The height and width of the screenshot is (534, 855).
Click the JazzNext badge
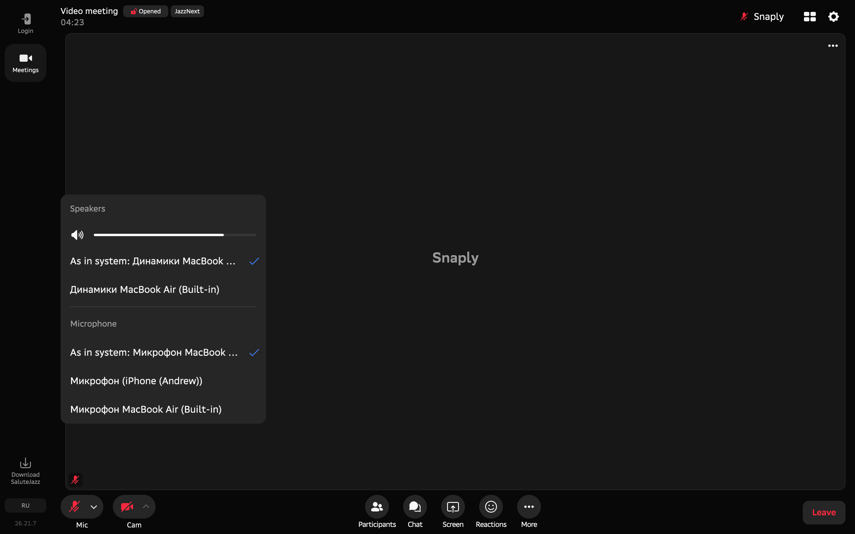tap(187, 11)
